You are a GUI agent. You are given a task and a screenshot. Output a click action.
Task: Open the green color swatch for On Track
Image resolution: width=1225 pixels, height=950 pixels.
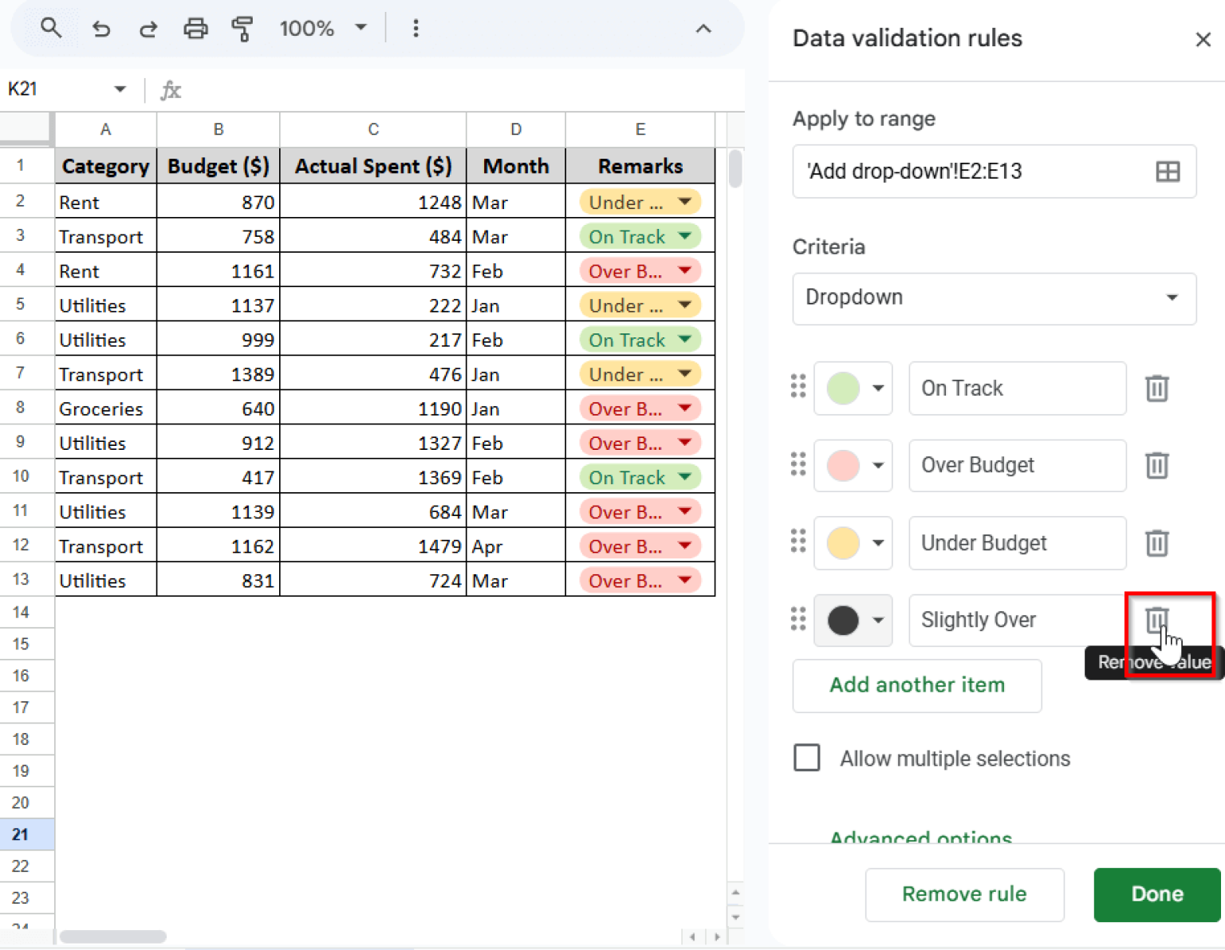click(853, 388)
